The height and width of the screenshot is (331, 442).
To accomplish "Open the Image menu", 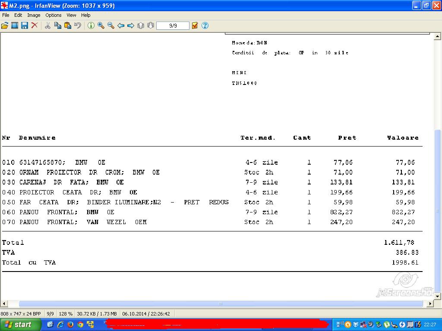I will (34, 15).
